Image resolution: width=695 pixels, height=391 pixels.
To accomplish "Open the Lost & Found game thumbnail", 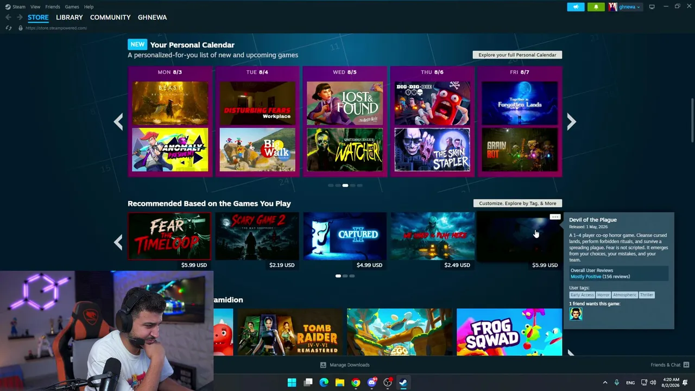I will tap(345, 103).
